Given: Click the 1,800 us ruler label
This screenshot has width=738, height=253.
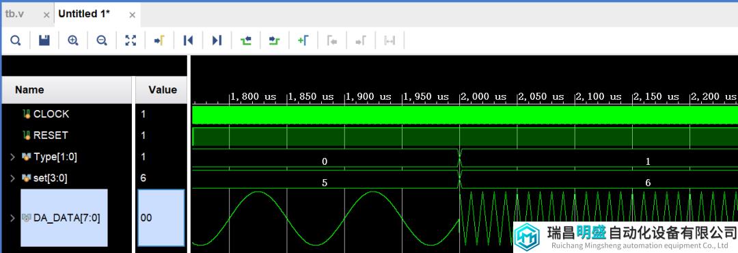Looking at the screenshot, I should [254, 96].
